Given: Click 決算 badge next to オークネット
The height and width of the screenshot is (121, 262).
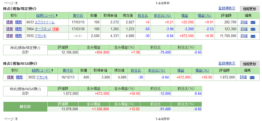Looking at the screenshot, I should point(56,29).
